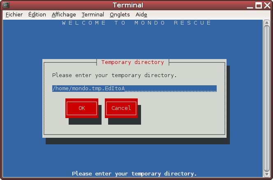This screenshot has width=273, height=180.
Task: Open the Onglets menu
Action: [120, 15]
